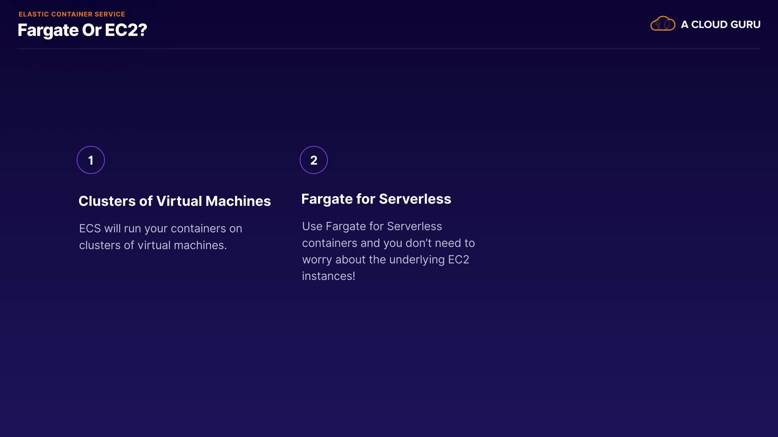Click "EC2?" in the slide title
Screen dimensions: 778x437
point(126,30)
